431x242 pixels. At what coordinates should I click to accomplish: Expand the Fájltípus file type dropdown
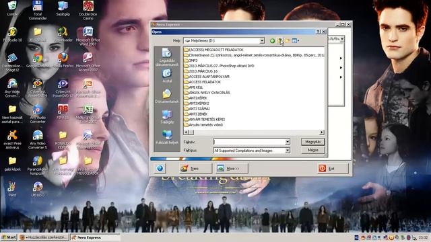(288, 151)
